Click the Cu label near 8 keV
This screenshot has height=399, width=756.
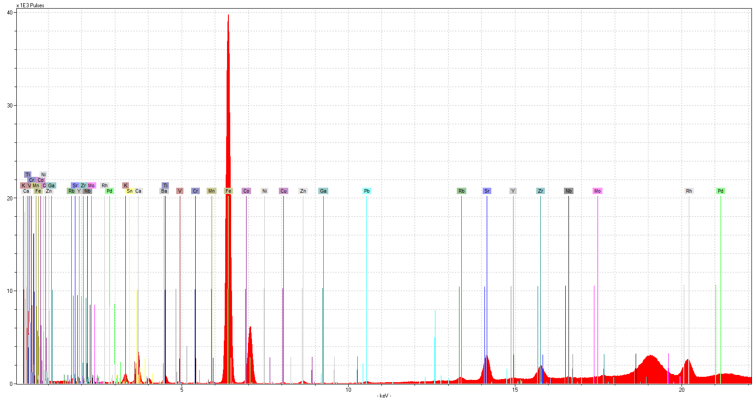click(x=283, y=191)
